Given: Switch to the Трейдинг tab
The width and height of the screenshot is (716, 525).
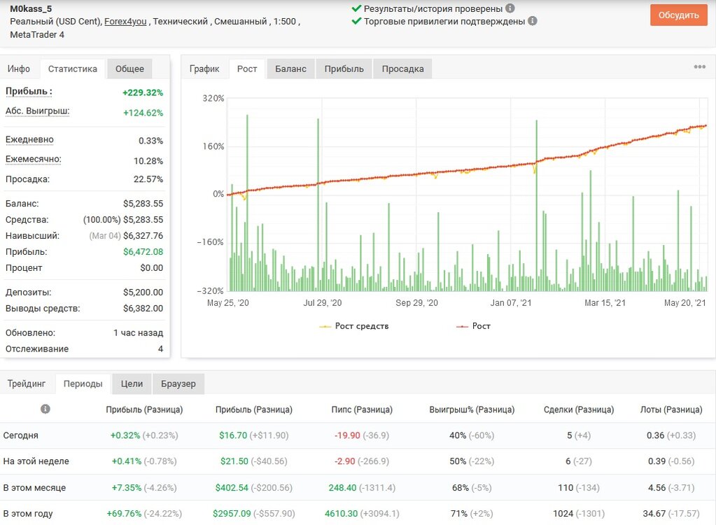Looking at the screenshot, I should coord(27,384).
